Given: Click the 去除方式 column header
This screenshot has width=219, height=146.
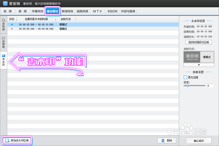Looking at the screenshot, I should click(x=66, y=19).
